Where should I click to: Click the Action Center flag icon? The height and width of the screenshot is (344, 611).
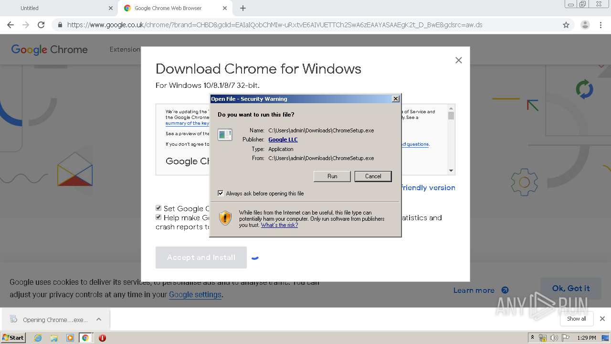(565, 338)
